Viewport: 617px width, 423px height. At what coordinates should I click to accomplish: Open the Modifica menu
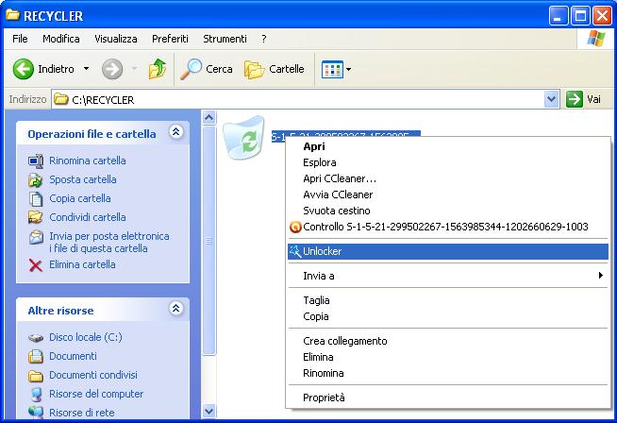(61, 39)
